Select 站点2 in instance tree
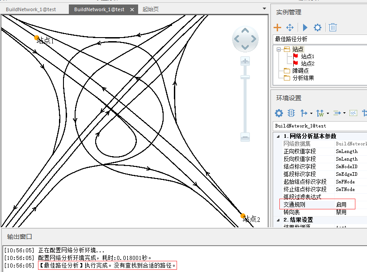The image size is (367, 272). (308, 64)
